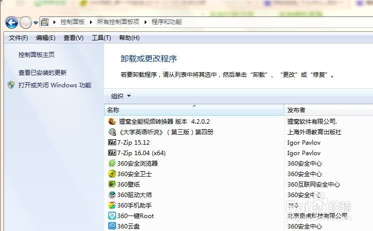This screenshot has height=231, width=373.
Task: Click publisher 狸窝软件有限公司
Action: [312, 122]
